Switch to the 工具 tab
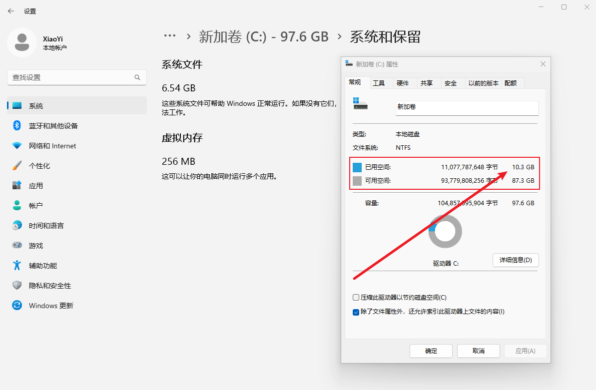596x390 pixels. point(380,83)
